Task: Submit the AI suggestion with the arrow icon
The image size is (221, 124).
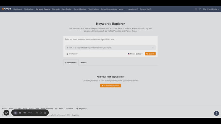Action: pyautogui.click(x=153, y=48)
